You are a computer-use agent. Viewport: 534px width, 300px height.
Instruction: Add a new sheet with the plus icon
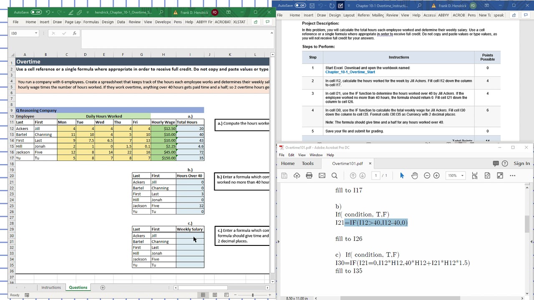(103, 287)
